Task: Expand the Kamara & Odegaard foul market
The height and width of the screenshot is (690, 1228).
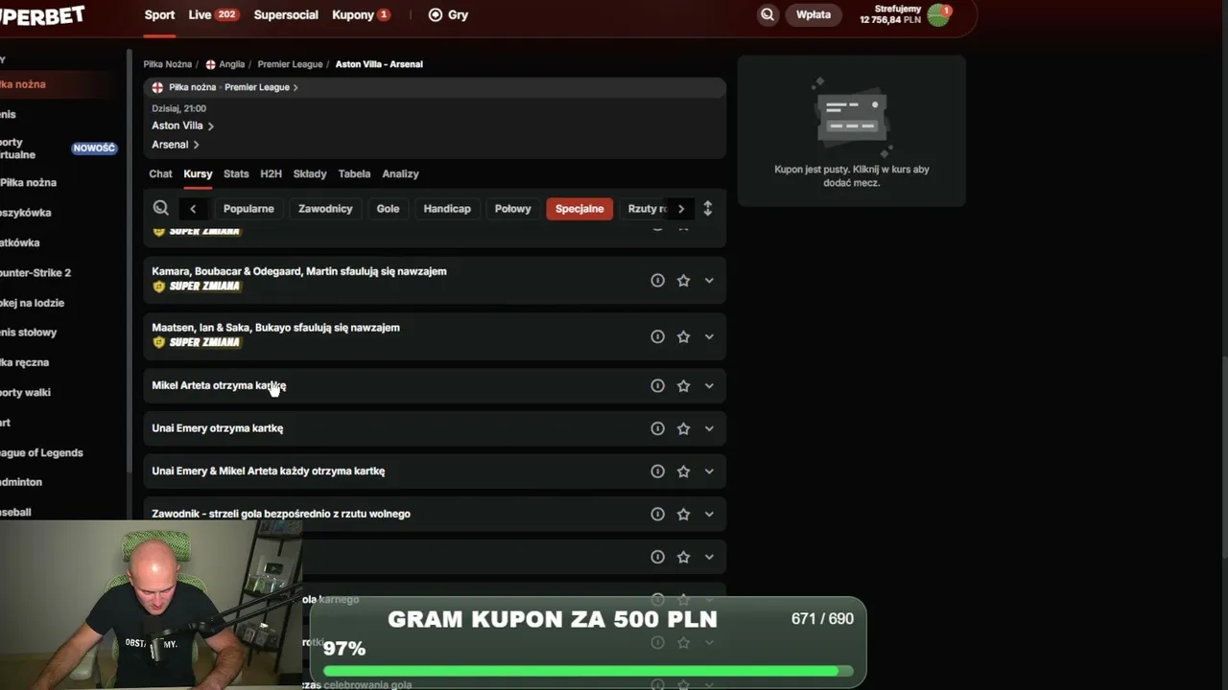Action: point(709,281)
